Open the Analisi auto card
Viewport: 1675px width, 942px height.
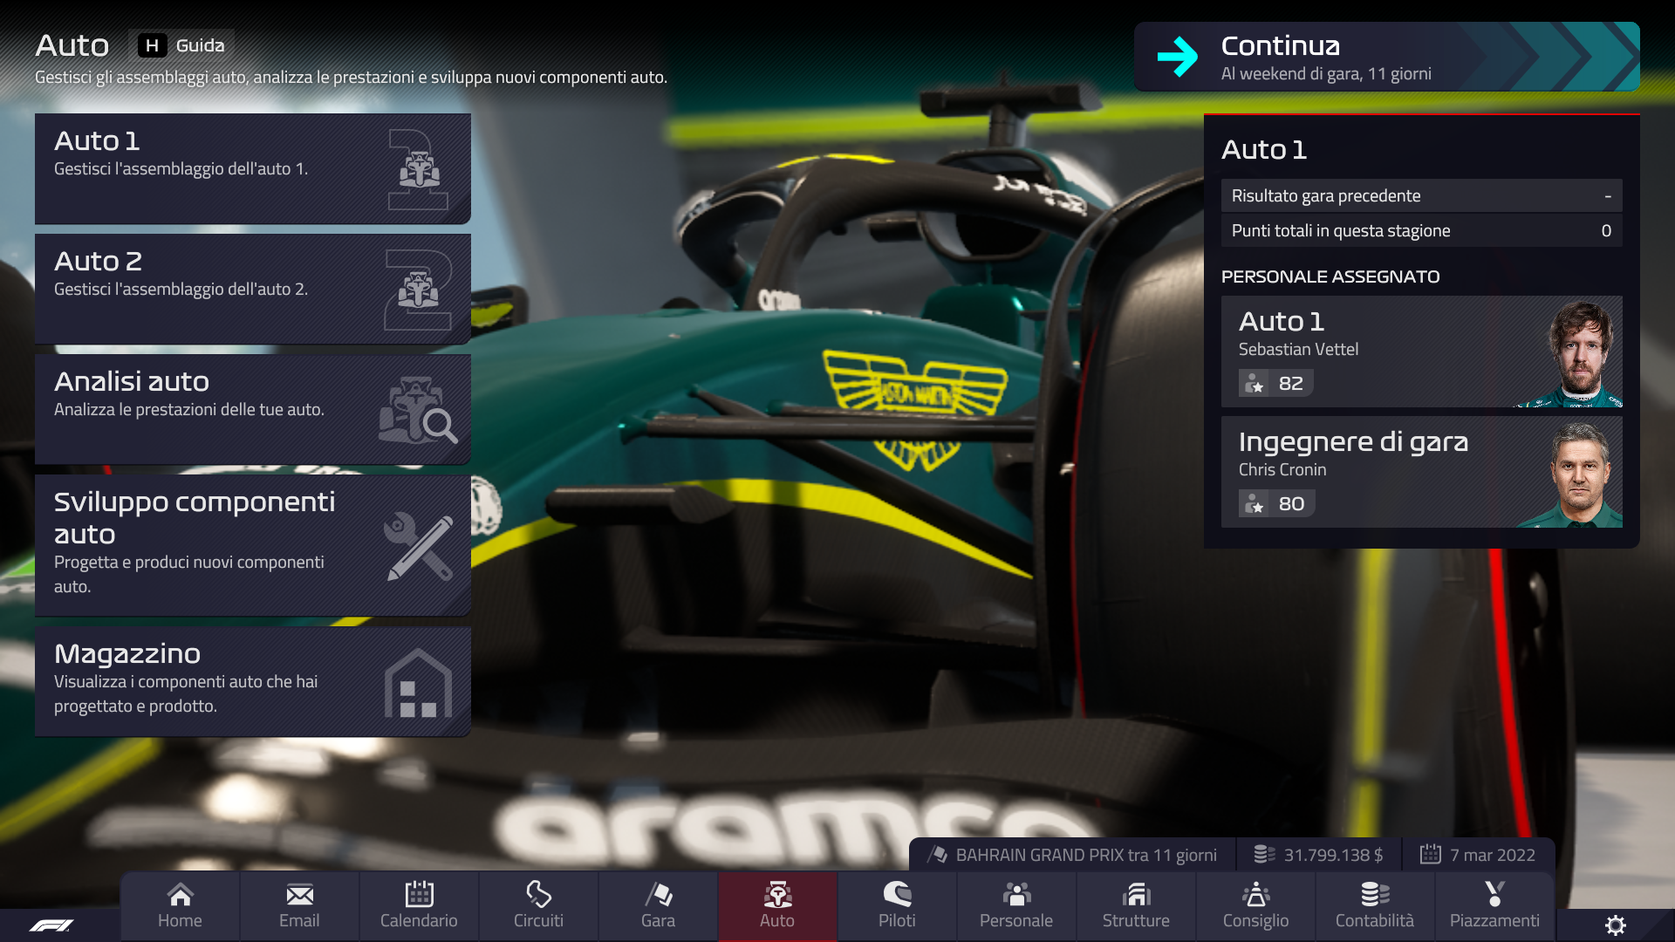tap(253, 409)
